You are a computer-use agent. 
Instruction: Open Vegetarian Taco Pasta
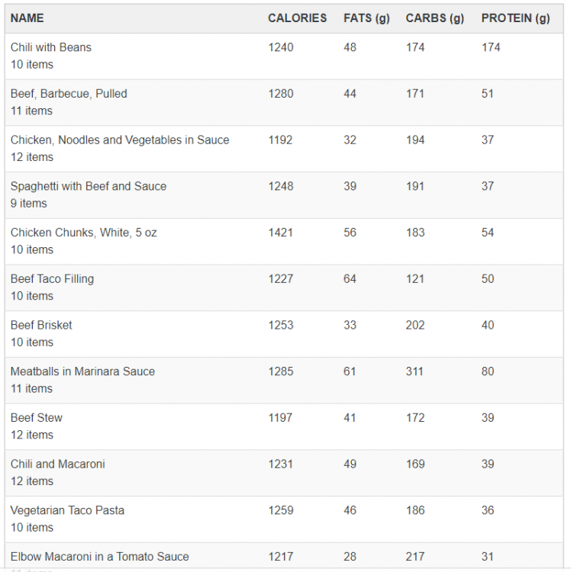67,510
